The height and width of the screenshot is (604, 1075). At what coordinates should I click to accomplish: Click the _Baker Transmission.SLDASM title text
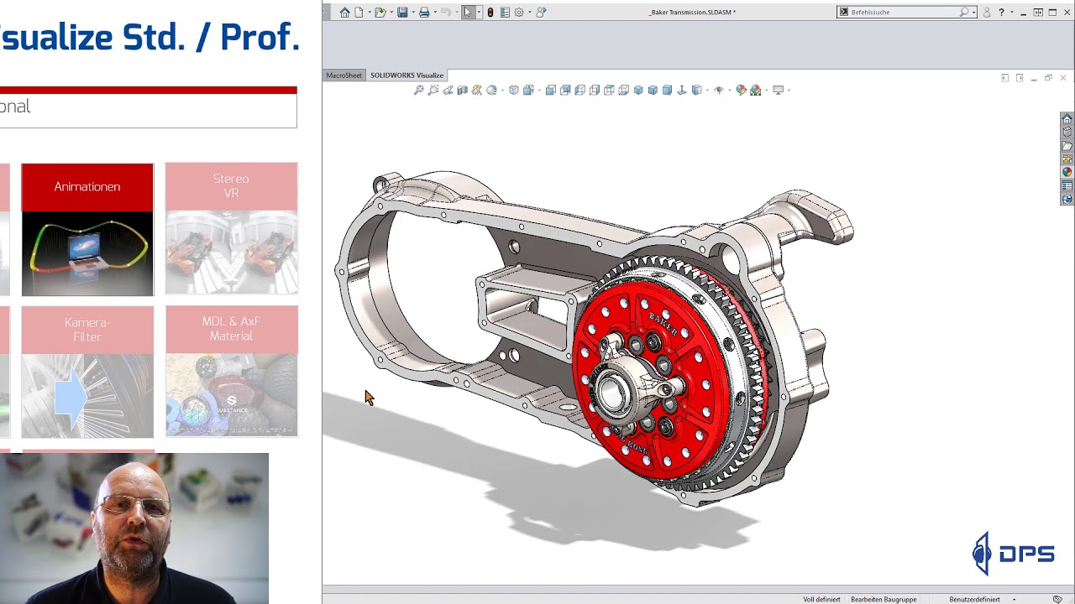point(692,13)
